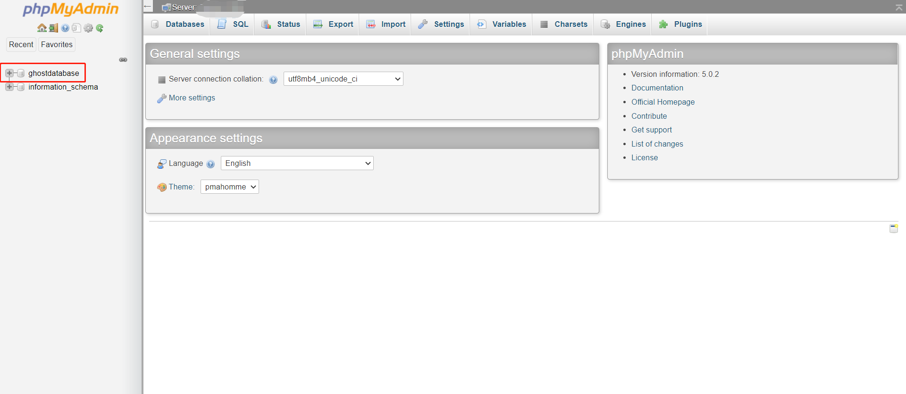Viewport: 906px width, 394px height.
Task: Open the List of changes link
Action: click(657, 144)
